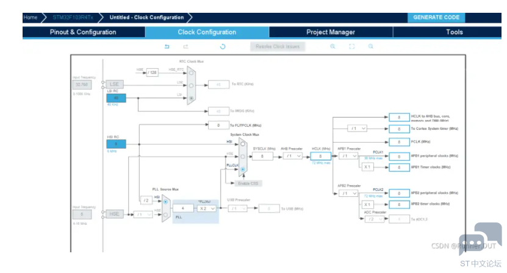Open the APB1 Prescaler dropdown
The image size is (507, 273).
pos(348,156)
